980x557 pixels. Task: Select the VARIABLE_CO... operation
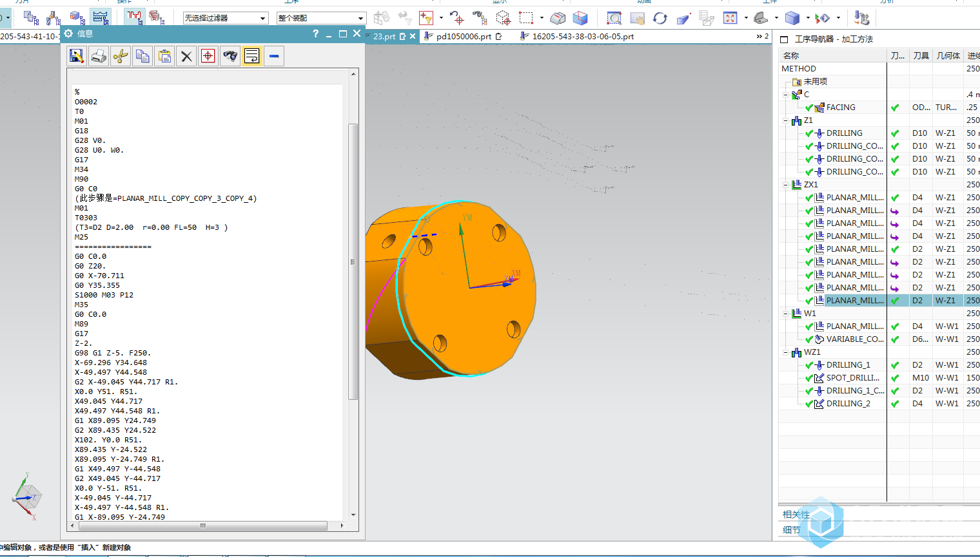[x=855, y=339]
